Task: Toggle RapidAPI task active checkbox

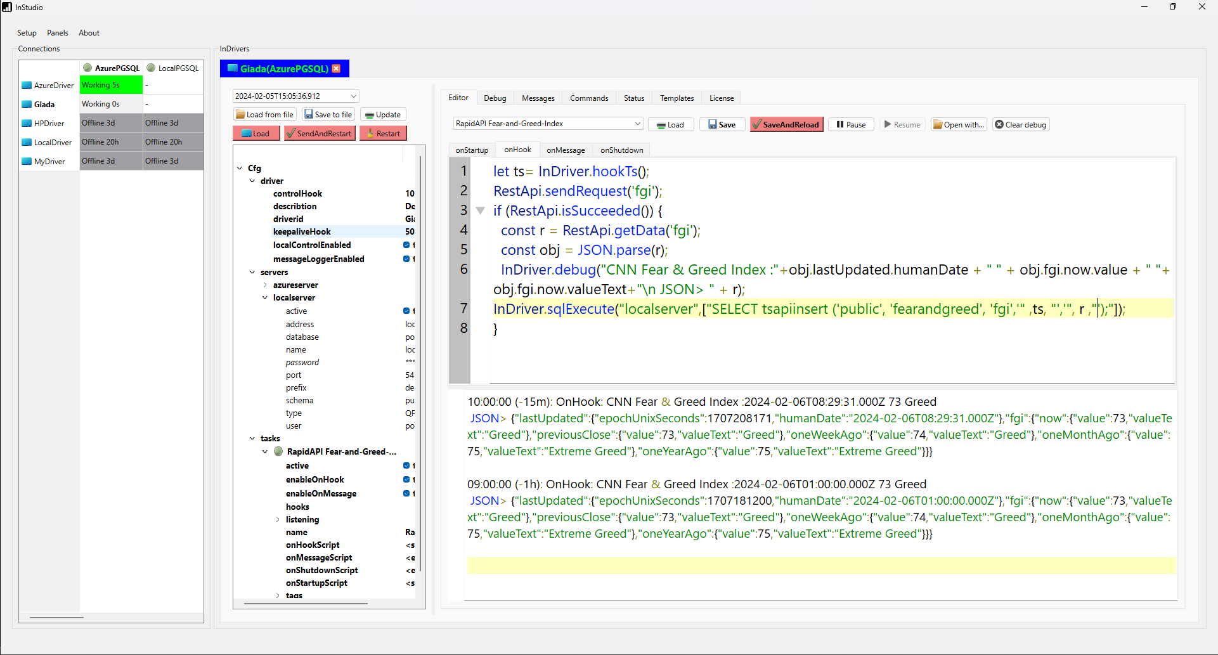Action: (x=406, y=465)
